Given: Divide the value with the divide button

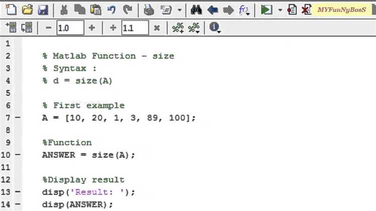Looking at the screenshot, I should pos(113,28).
